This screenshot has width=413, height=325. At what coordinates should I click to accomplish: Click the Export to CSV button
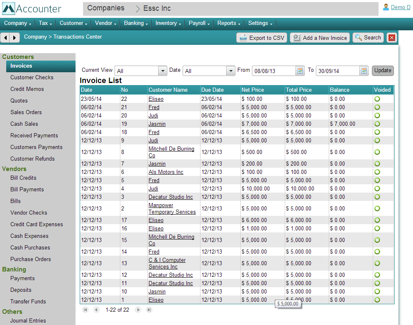[x=261, y=38]
